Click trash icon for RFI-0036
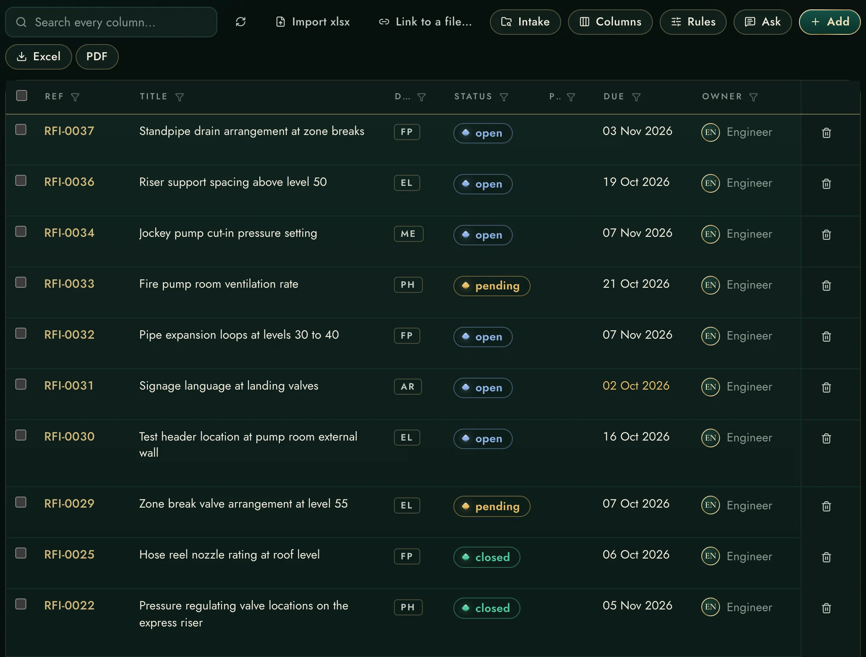Viewport: 866px width, 657px height. [826, 184]
